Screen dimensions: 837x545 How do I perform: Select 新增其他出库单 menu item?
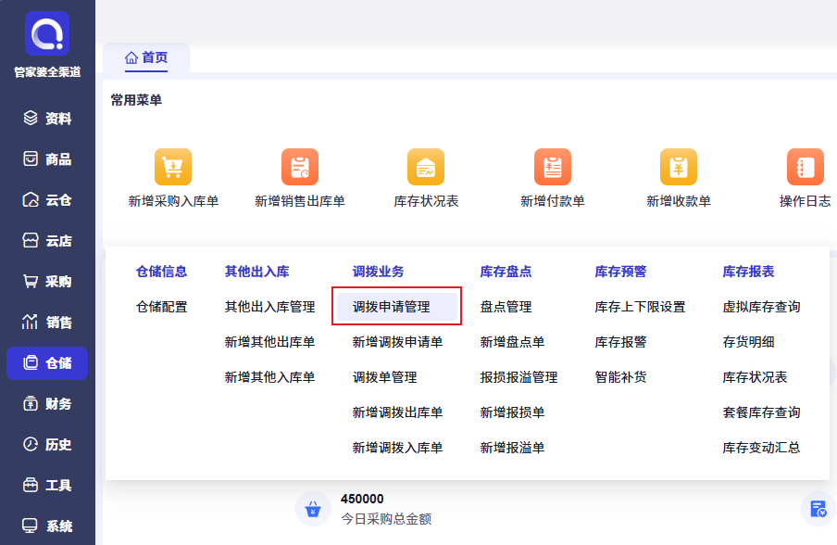269,342
